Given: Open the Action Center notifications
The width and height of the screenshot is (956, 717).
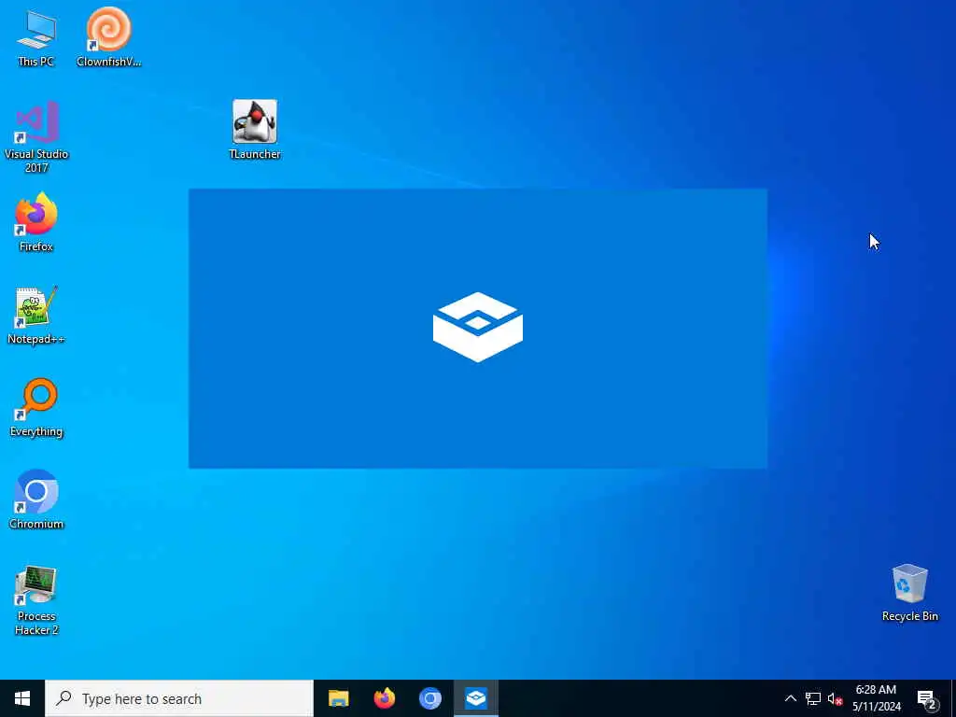Looking at the screenshot, I should [927, 698].
